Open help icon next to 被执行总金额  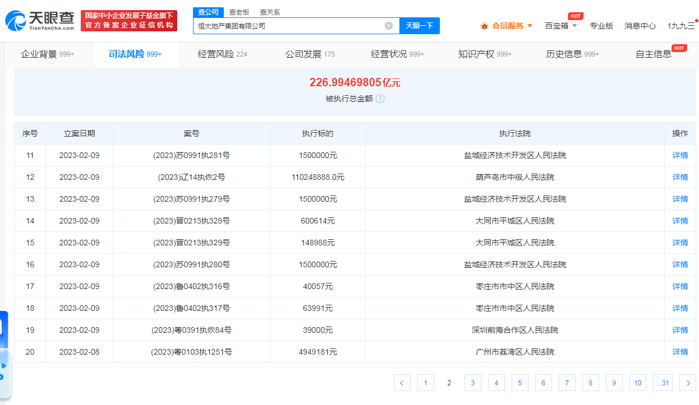click(x=380, y=99)
